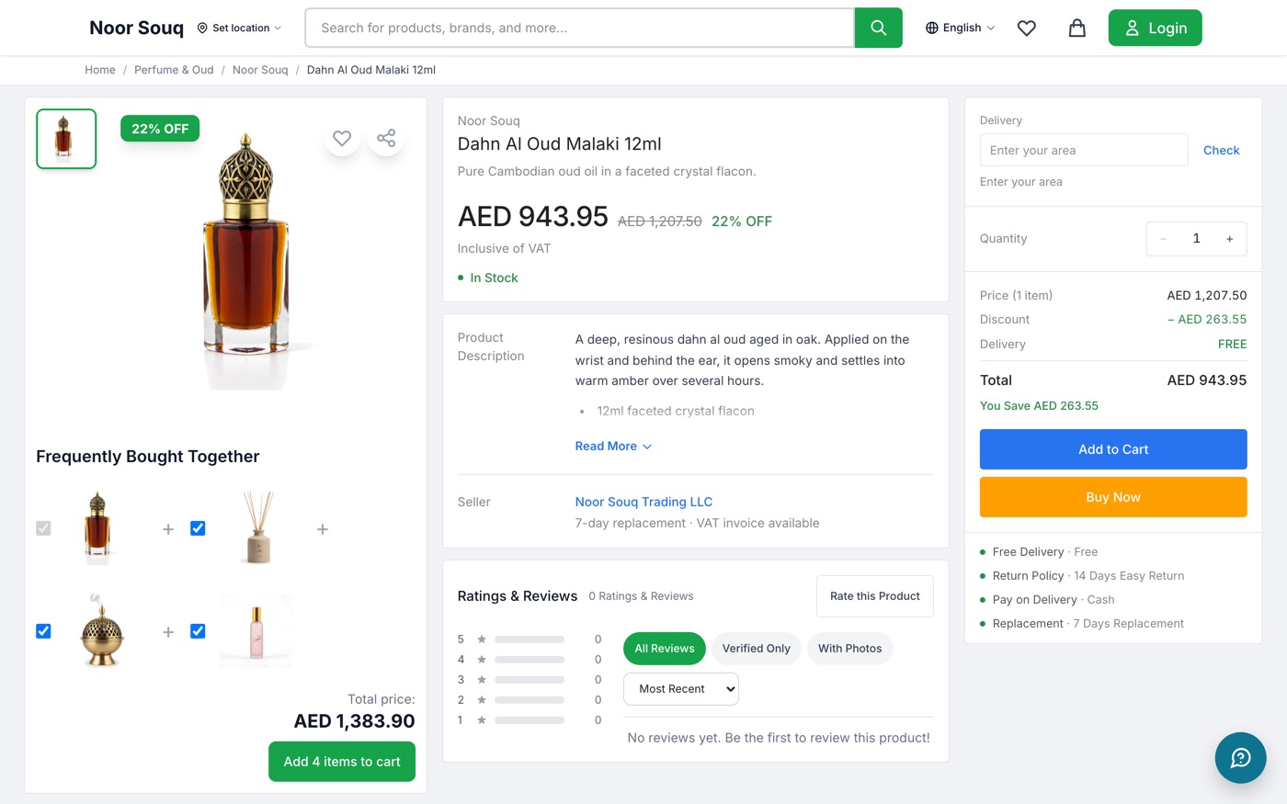1287x804 pixels.
Task: Open Set location selector
Action: pos(239,28)
